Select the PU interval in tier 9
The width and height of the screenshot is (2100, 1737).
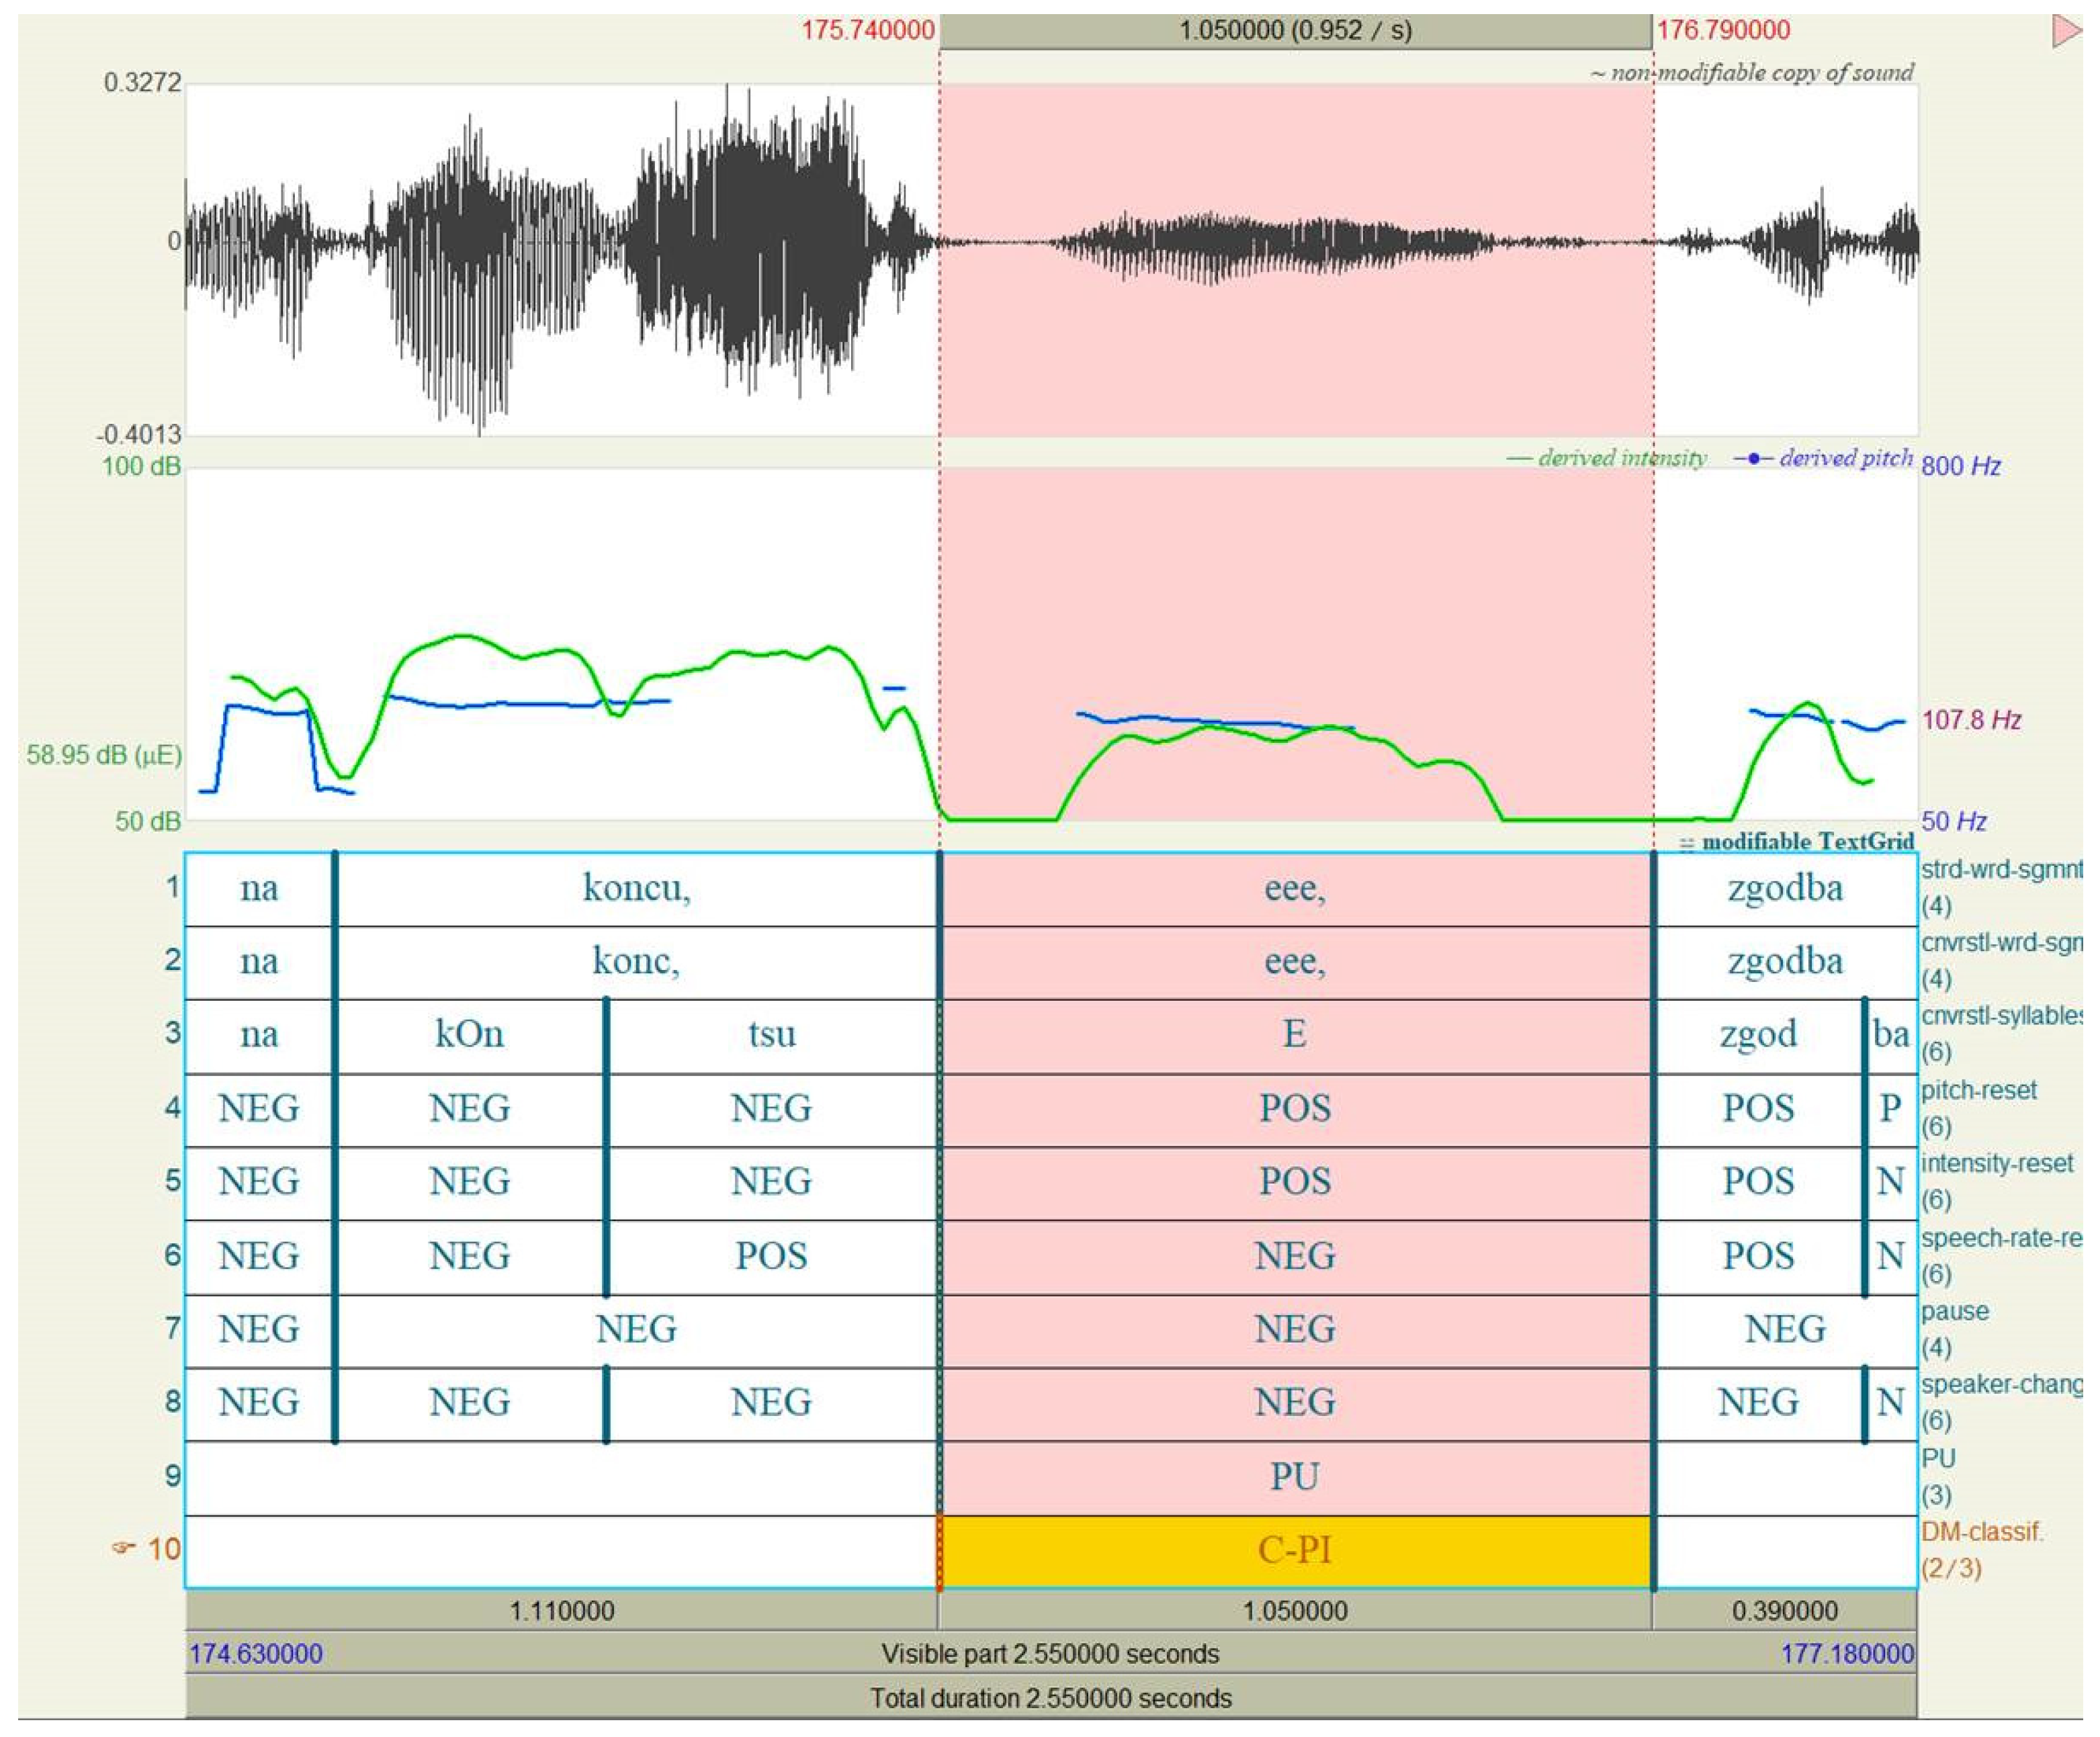(x=1294, y=1477)
